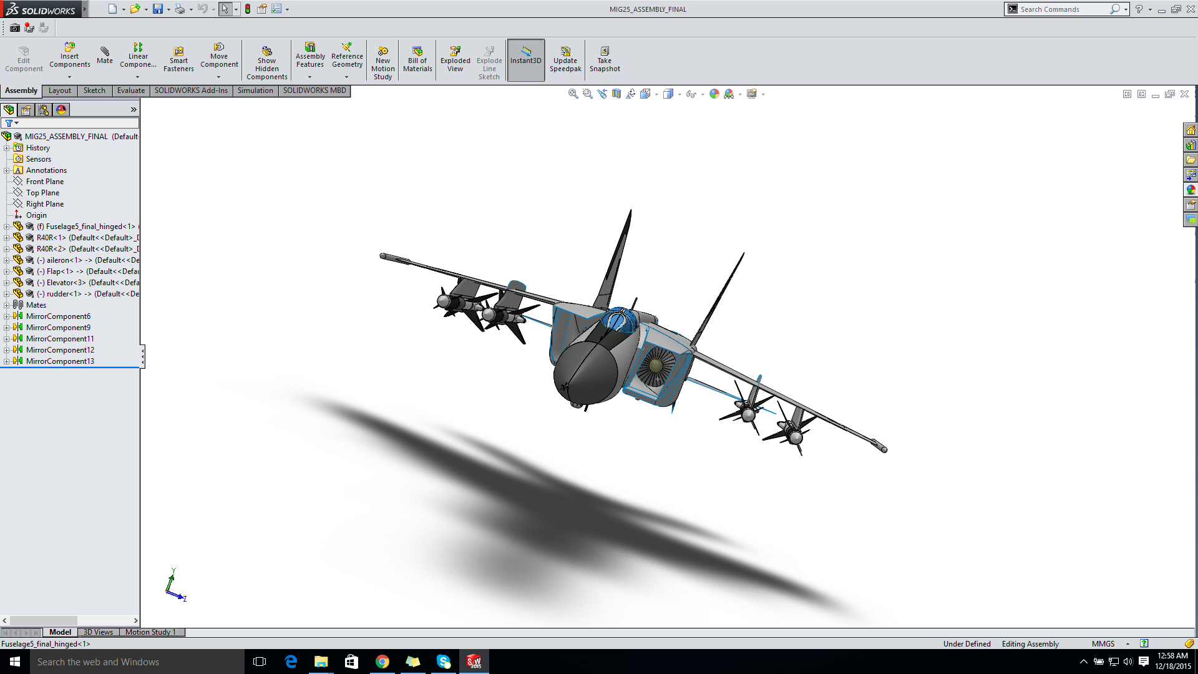This screenshot has width=1198, height=674.
Task: Click the SOLIDWORKS Add-Ins tab
Action: click(190, 90)
